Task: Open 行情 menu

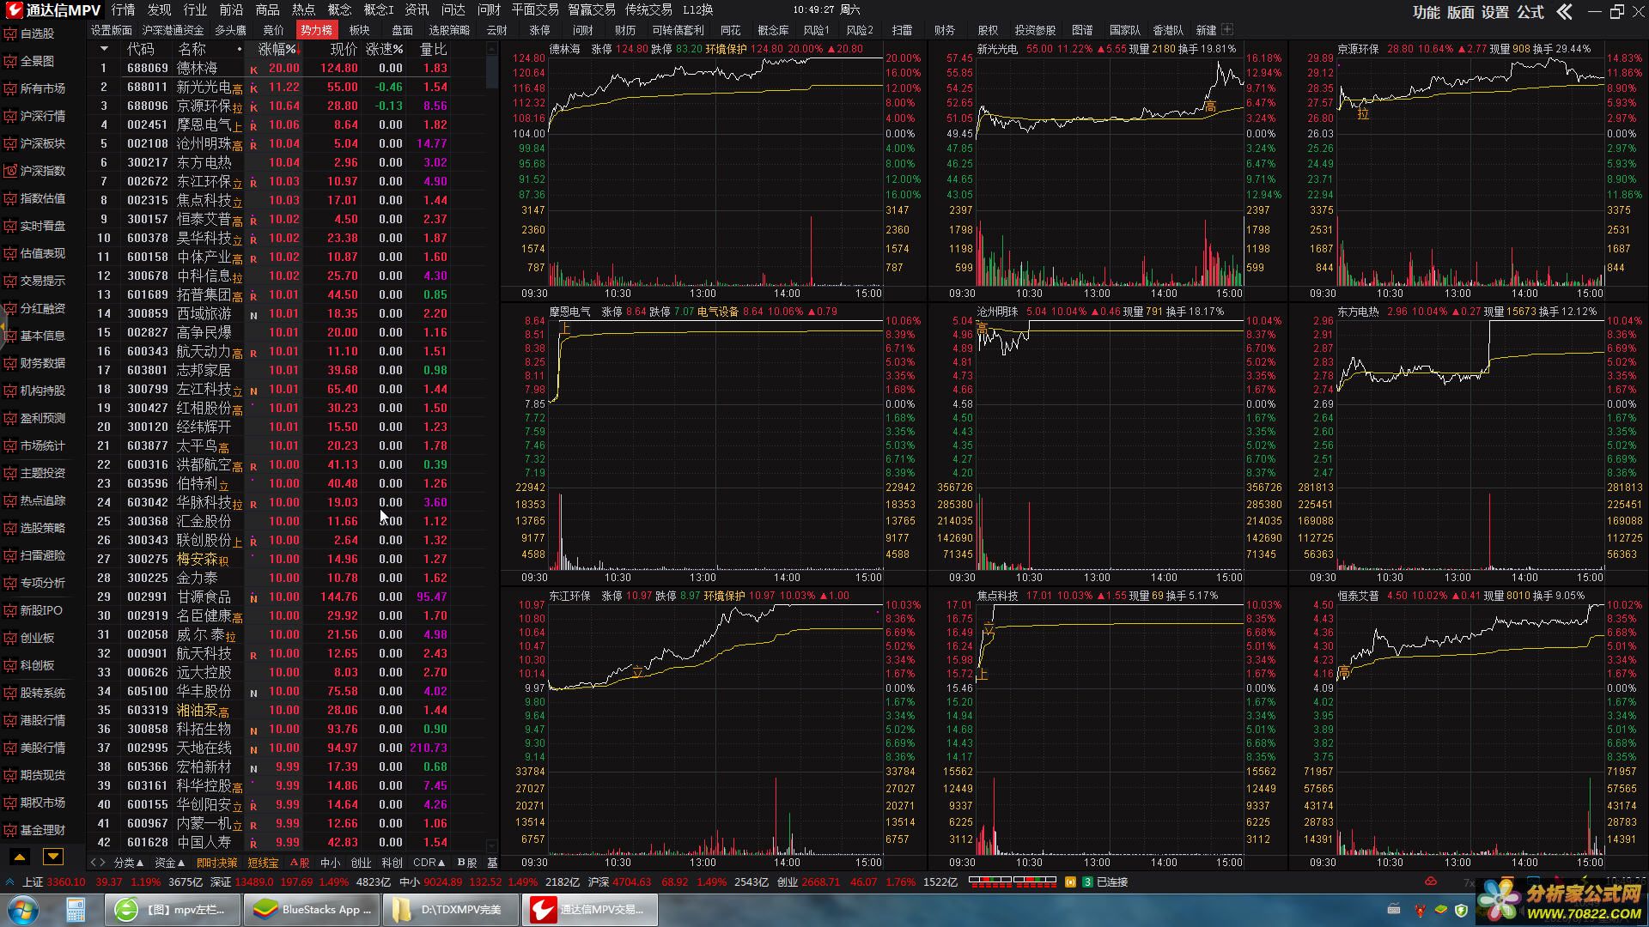Action: pos(123,10)
